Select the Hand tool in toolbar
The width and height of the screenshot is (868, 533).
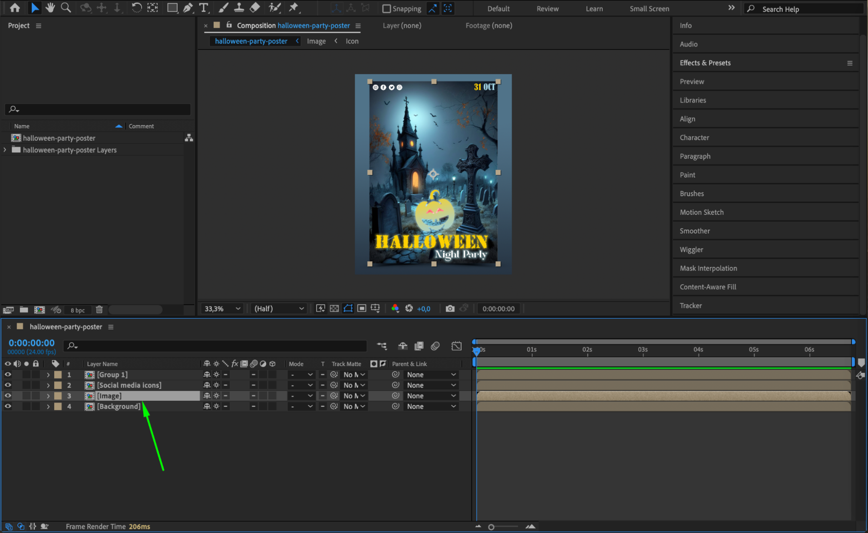pyautogui.click(x=50, y=7)
